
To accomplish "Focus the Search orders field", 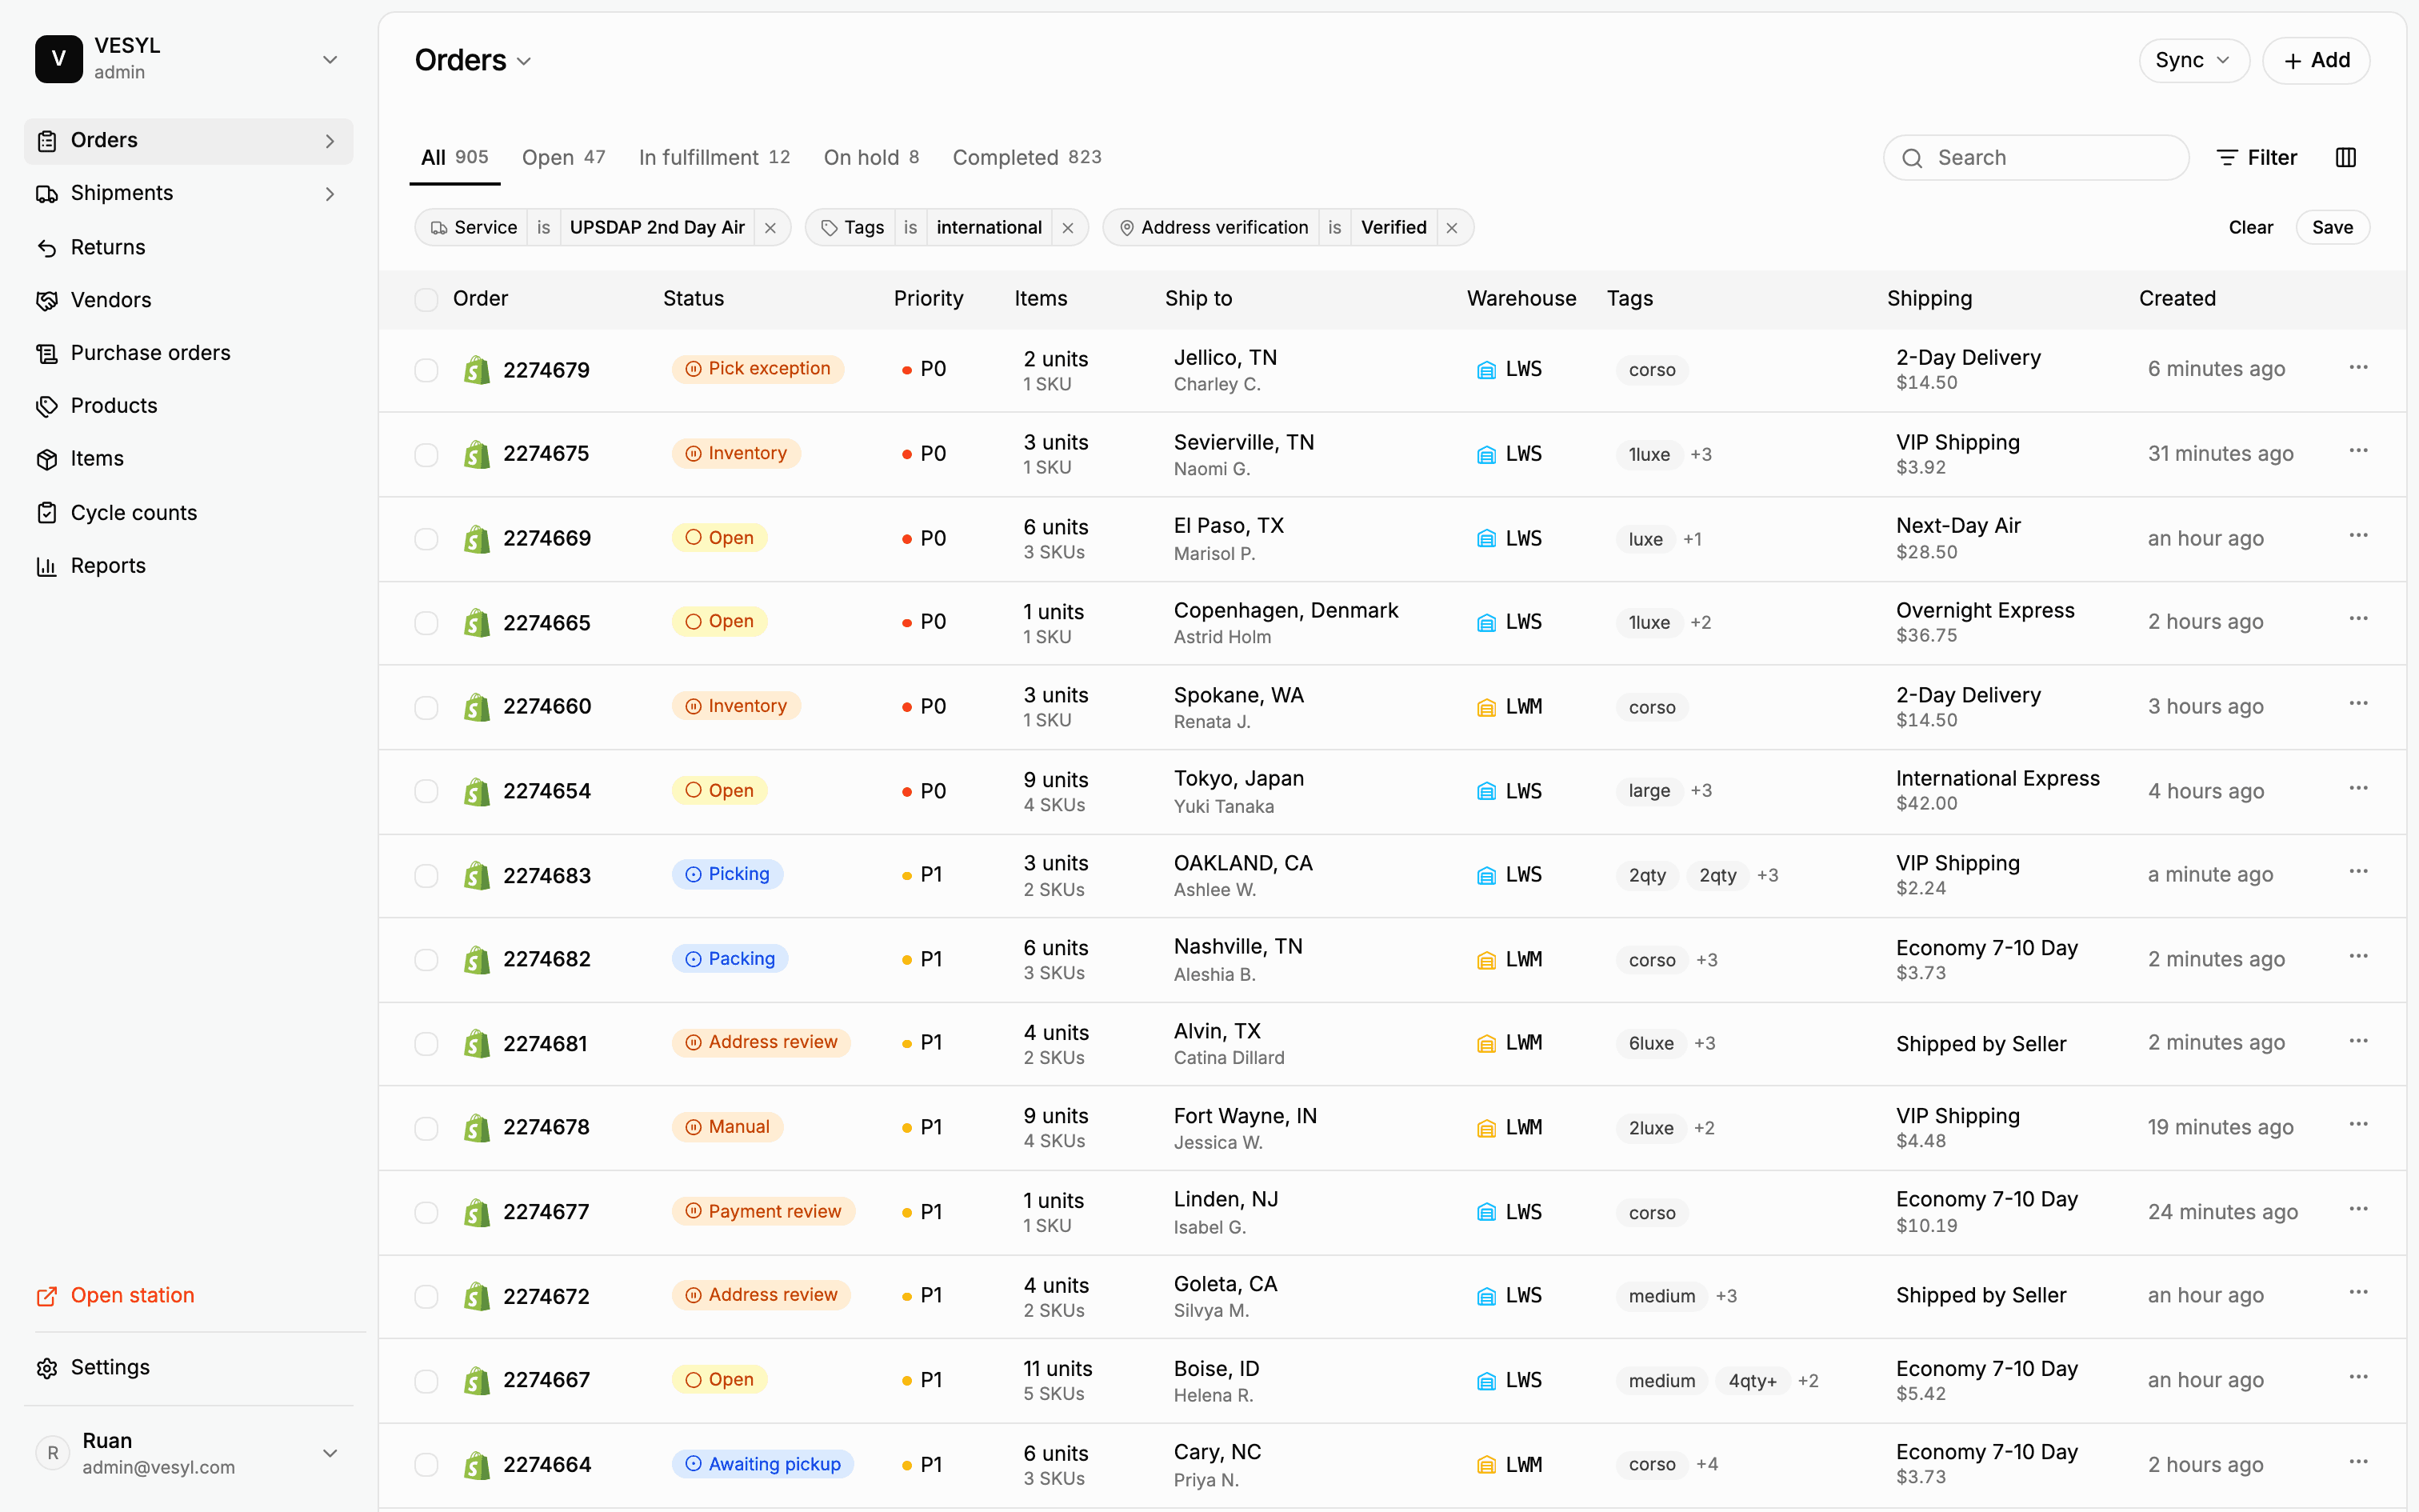I will 2036,158.
